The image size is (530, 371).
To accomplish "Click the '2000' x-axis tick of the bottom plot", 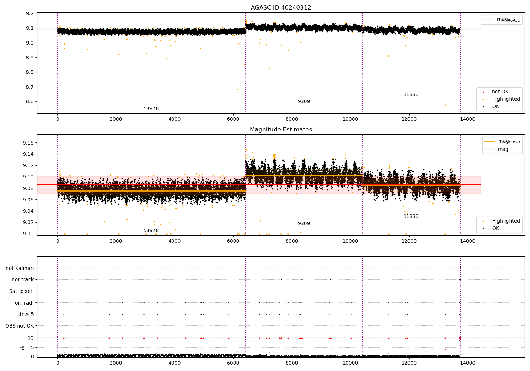I will tap(116, 363).
